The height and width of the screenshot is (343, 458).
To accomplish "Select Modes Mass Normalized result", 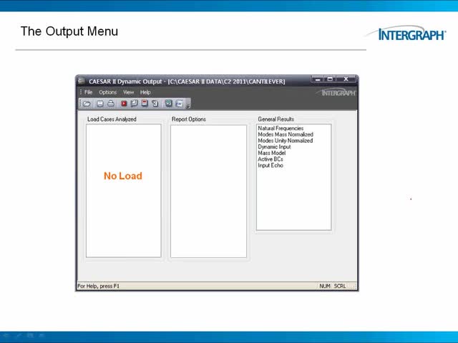I will coord(286,134).
